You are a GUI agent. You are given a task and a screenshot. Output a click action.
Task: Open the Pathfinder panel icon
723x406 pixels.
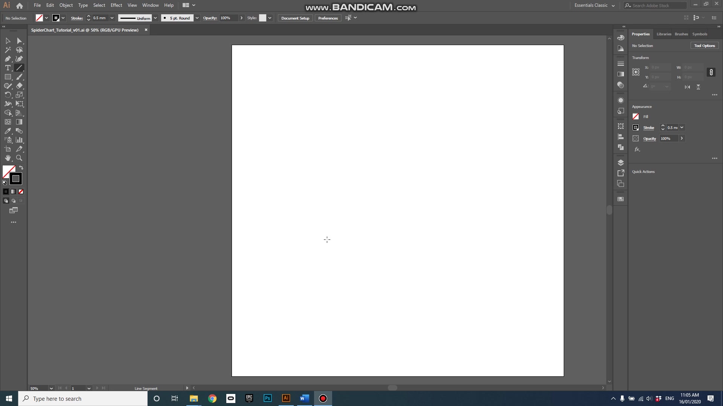pos(621,147)
